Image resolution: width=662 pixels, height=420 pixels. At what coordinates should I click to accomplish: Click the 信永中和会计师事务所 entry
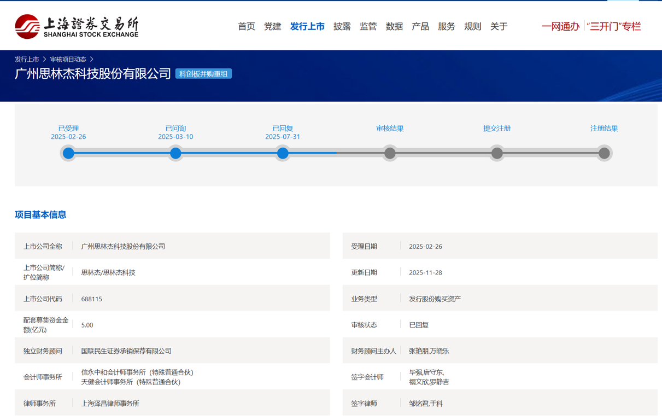pos(137,372)
